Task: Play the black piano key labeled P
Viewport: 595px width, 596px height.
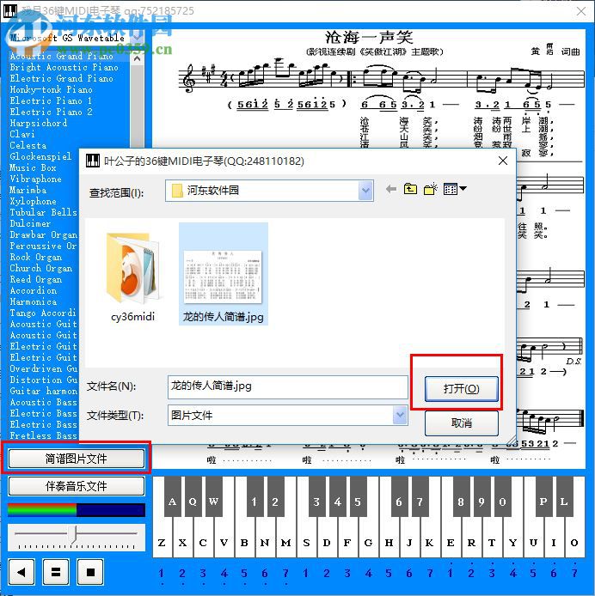Action: tap(543, 496)
